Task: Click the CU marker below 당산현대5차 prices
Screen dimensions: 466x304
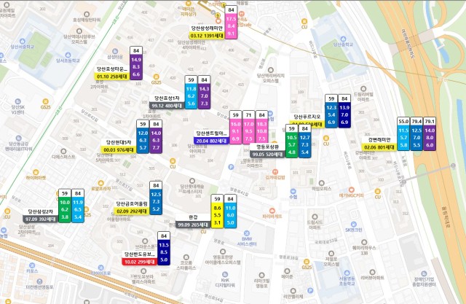Action: 173,161
